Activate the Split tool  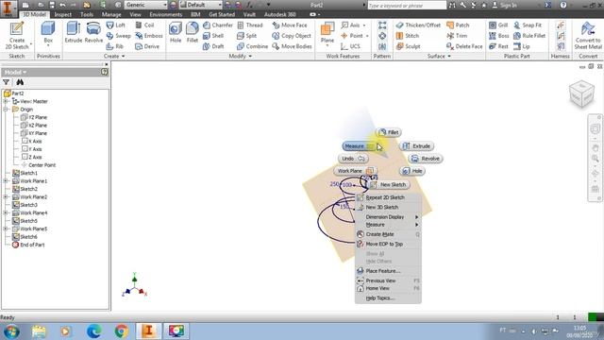pyautogui.click(x=247, y=36)
